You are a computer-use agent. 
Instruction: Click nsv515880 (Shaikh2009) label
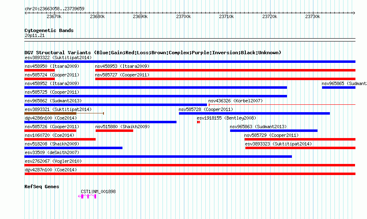point(122,127)
